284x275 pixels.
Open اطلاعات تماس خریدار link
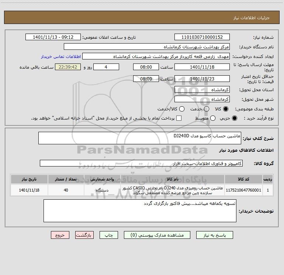(61, 56)
